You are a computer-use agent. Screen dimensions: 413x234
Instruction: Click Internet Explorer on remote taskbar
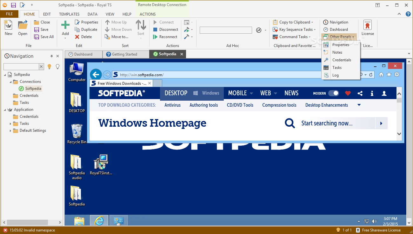click(x=99, y=221)
